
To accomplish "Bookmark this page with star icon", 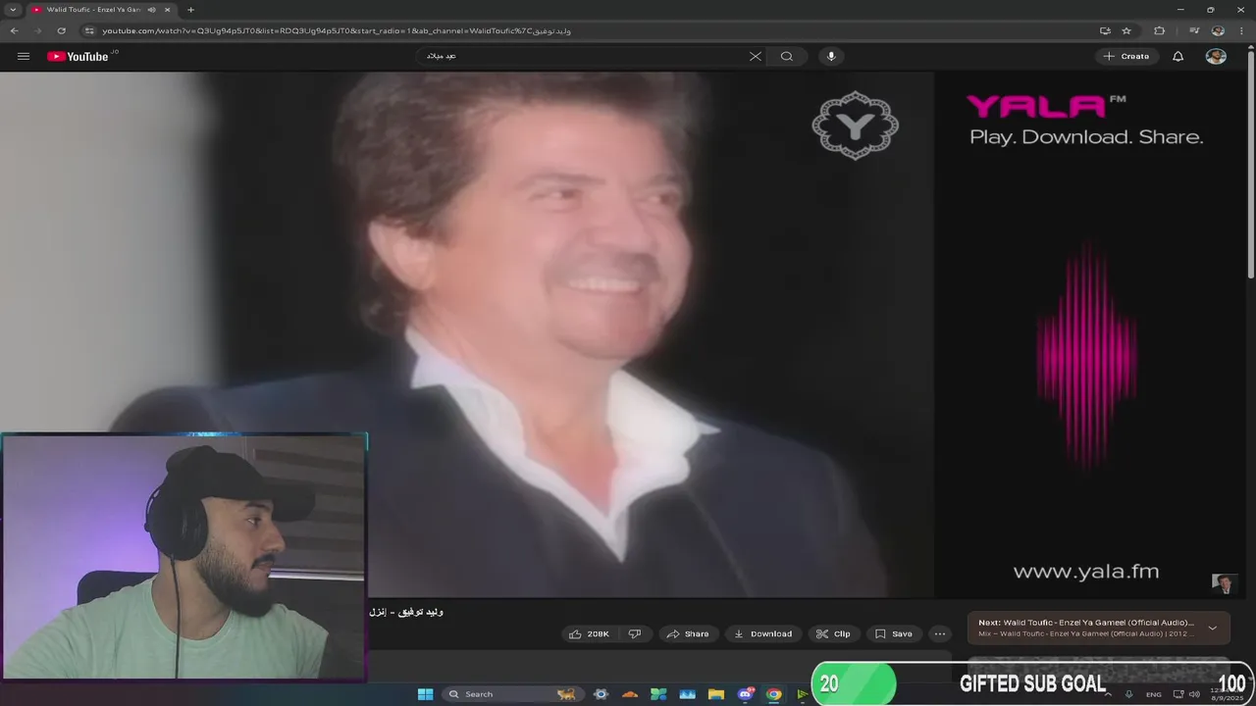I will tap(1126, 30).
